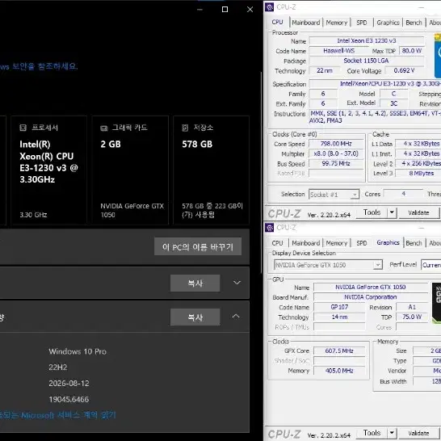Click Validate button in lower CPU-Z
441x441 pixels.
click(x=418, y=433)
